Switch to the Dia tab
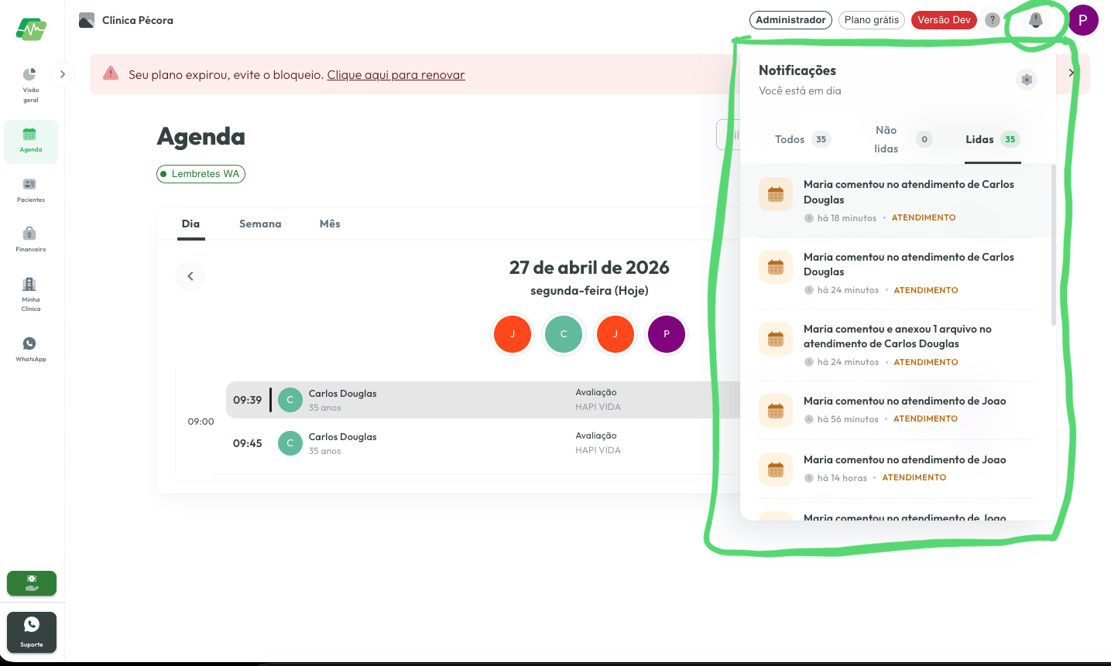This screenshot has height=666, width=1111. coord(190,224)
